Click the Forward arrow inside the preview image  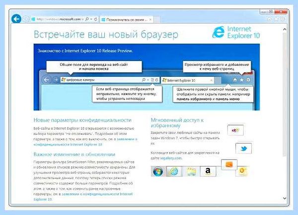pyautogui.click(x=56, y=80)
